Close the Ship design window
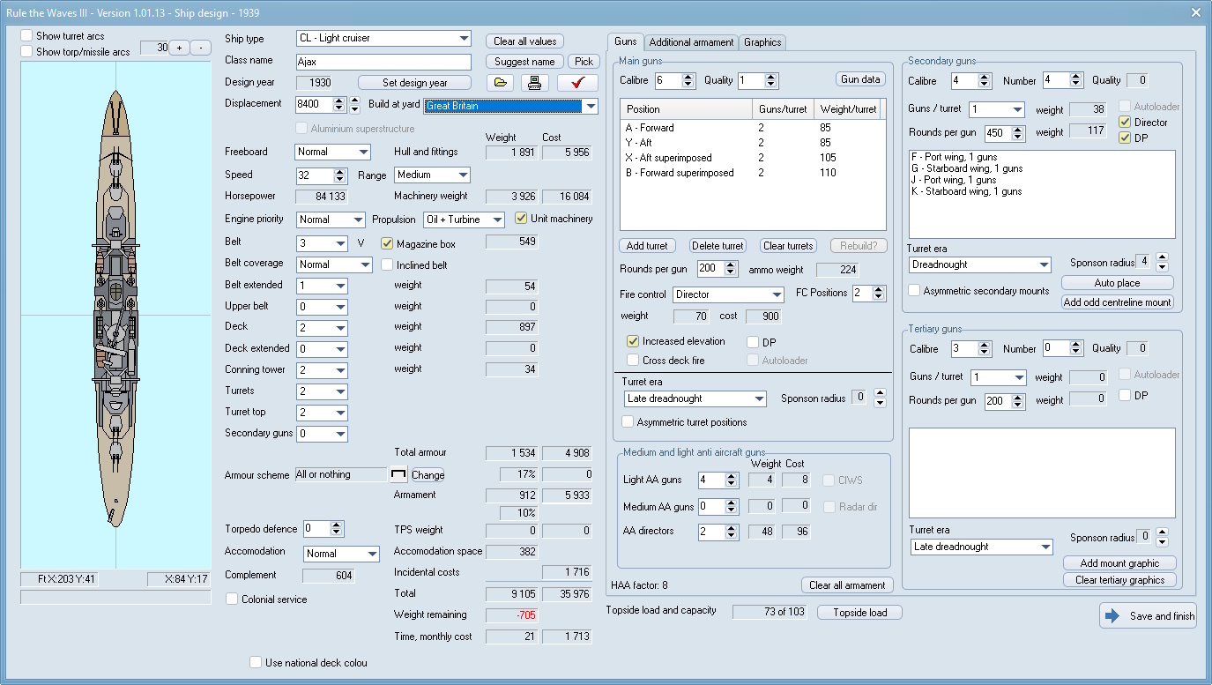 (x=1195, y=12)
